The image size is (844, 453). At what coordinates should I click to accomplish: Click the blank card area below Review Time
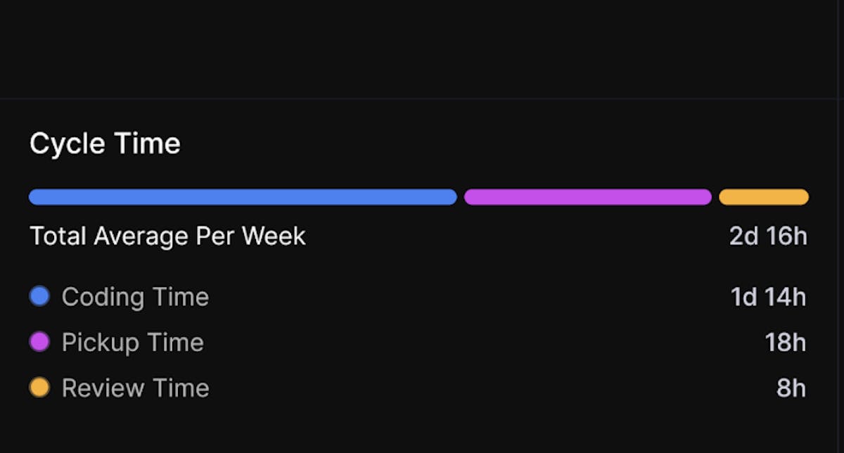(x=422, y=429)
